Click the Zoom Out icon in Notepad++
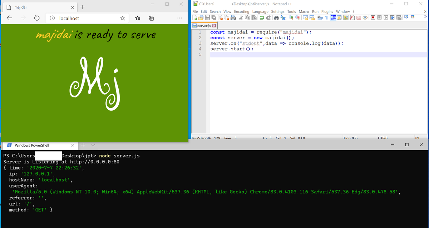 pyautogui.click(x=297, y=17)
